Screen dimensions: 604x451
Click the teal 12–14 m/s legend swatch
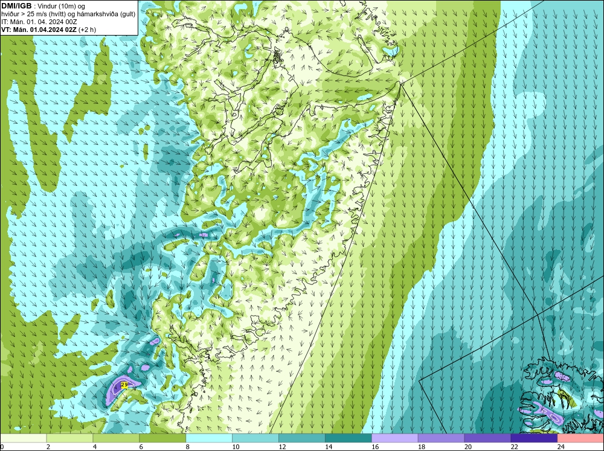coord(302,438)
